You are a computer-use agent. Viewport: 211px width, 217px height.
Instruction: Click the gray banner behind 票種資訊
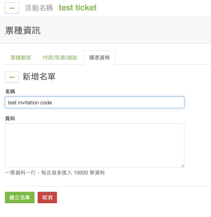click(106, 30)
